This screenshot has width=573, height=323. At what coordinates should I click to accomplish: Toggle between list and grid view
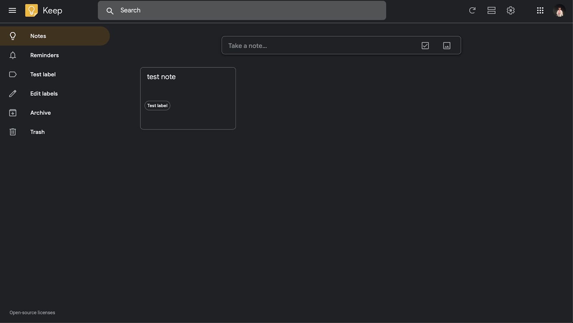(491, 10)
